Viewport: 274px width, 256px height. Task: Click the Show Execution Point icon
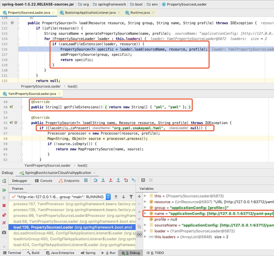coord(86,180)
